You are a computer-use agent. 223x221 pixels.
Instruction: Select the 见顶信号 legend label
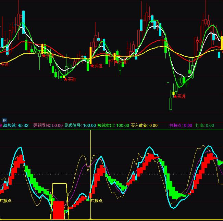coord(80,126)
